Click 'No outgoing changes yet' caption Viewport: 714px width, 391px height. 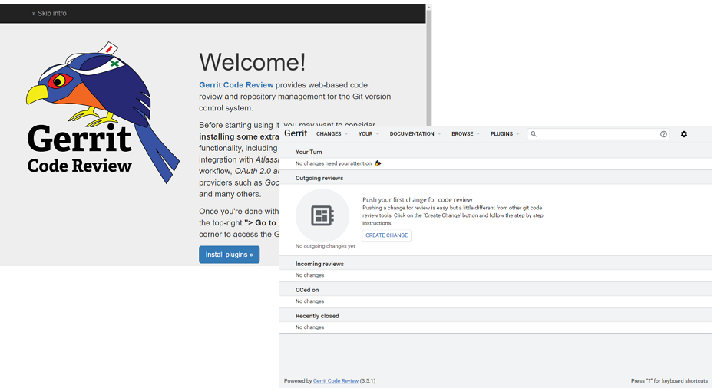point(325,246)
